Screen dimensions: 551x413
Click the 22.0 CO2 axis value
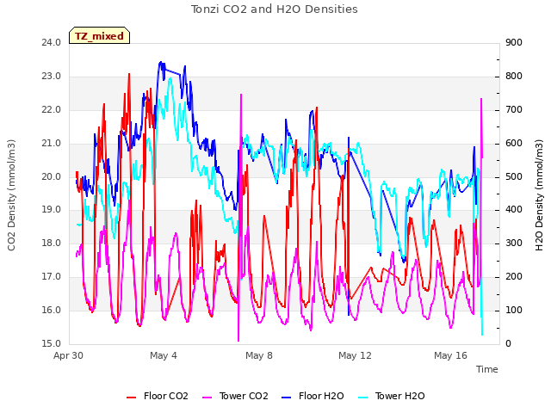click(52, 110)
